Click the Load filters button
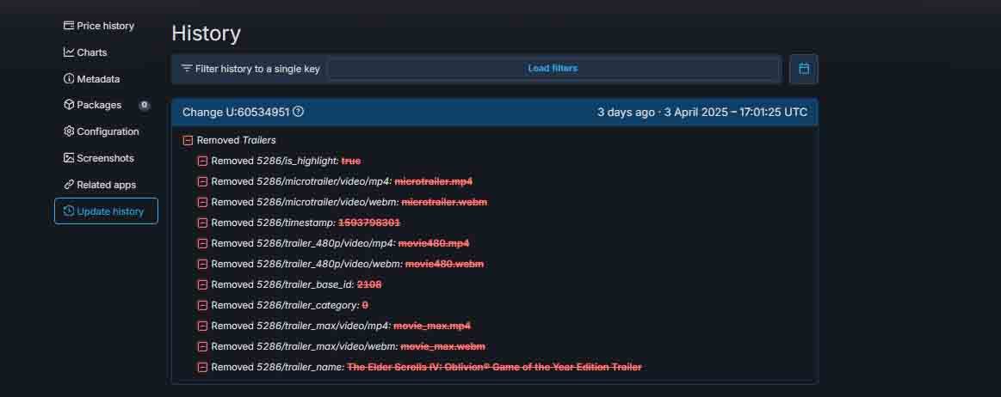This screenshot has width=1001, height=397. point(553,68)
